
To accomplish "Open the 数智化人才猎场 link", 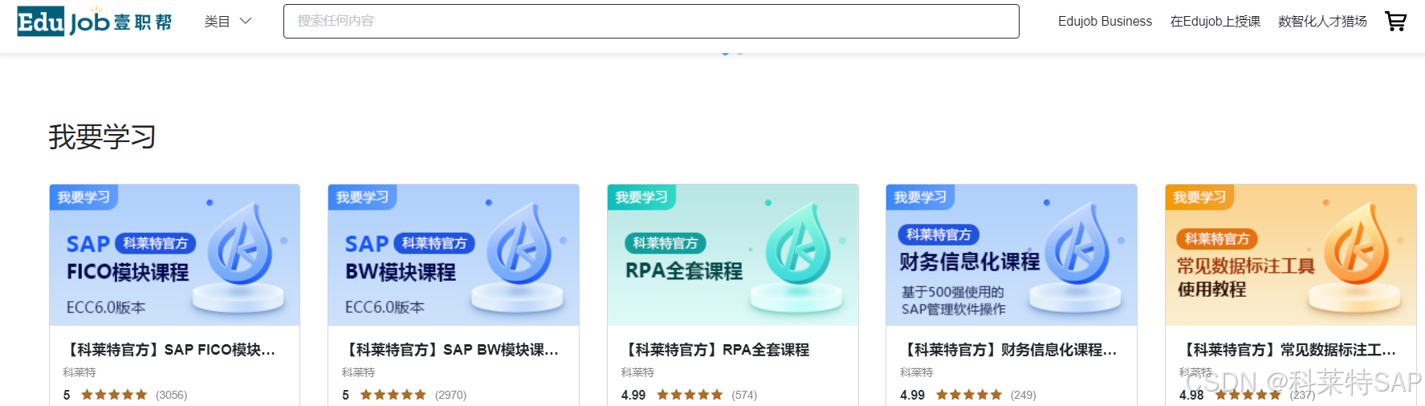I will [x=1322, y=22].
